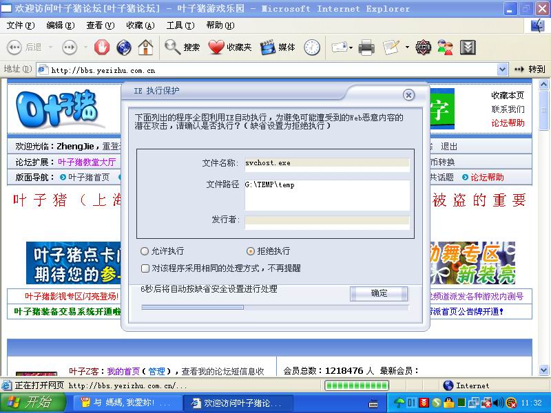The width and height of the screenshot is (551, 413).
Task: Open the back button history dropdown
Action: [x=50, y=47]
